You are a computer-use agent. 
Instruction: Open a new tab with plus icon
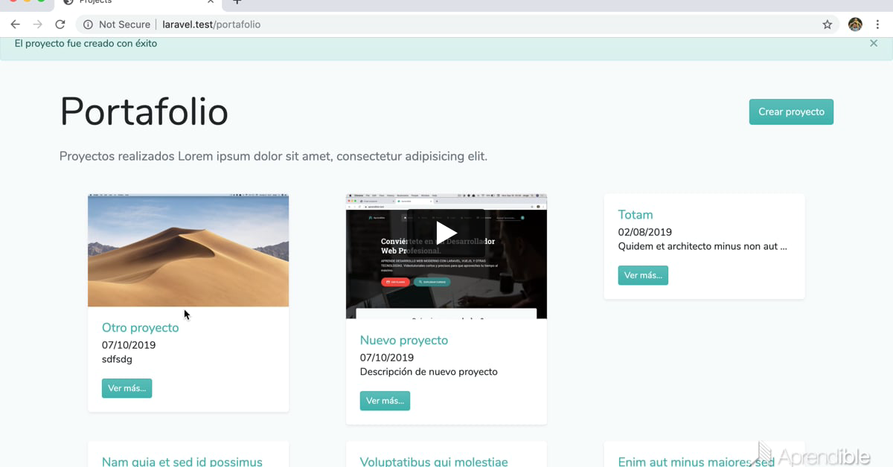pyautogui.click(x=237, y=2)
